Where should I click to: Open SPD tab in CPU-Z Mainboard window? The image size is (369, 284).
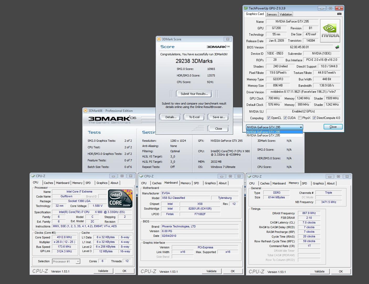click(196, 183)
